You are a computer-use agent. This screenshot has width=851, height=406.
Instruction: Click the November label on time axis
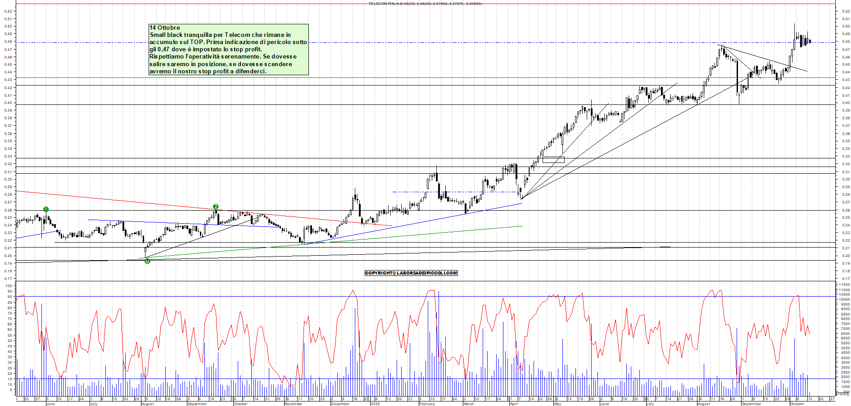pos(294,404)
